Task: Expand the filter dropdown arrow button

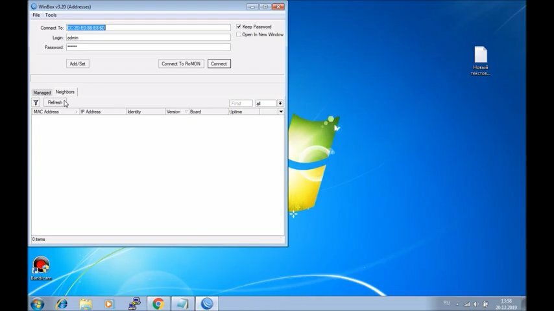Action: pyautogui.click(x=280, y=104)
